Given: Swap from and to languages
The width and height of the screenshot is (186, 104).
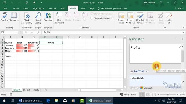Looking at the screenshot, I should click(156, 66).
